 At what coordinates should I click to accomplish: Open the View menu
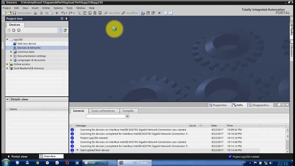pyautogui.click(x=25, y=8)
